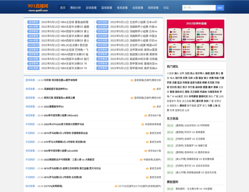Open the 赛前分析 navigation tab

pos(76,8)
